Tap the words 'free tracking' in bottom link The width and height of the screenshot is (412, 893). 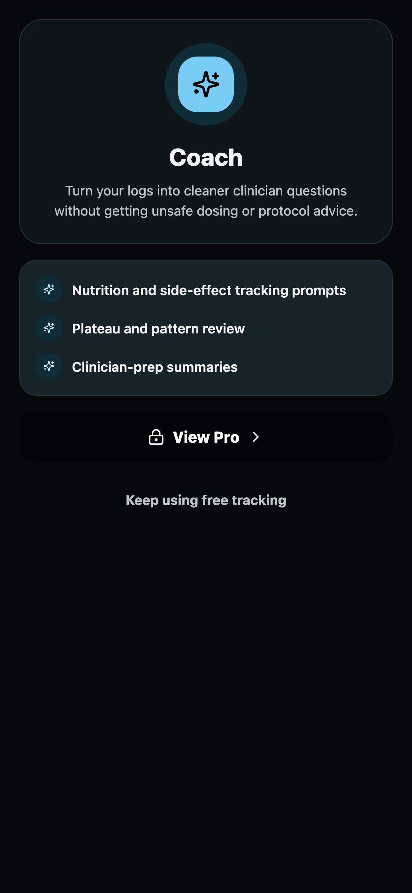tap(244, 500)
